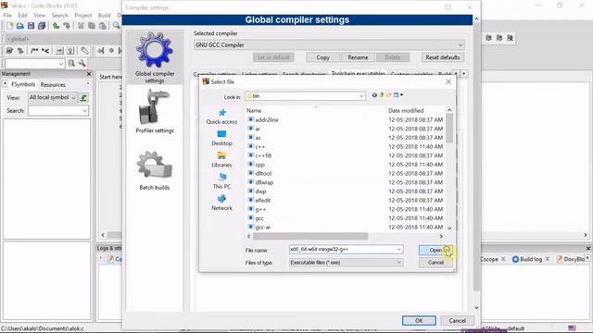Image resolution: width=593 pixels, height=333 pixels.
Task: Click the Open button in Select file
Action: point(435,250)
